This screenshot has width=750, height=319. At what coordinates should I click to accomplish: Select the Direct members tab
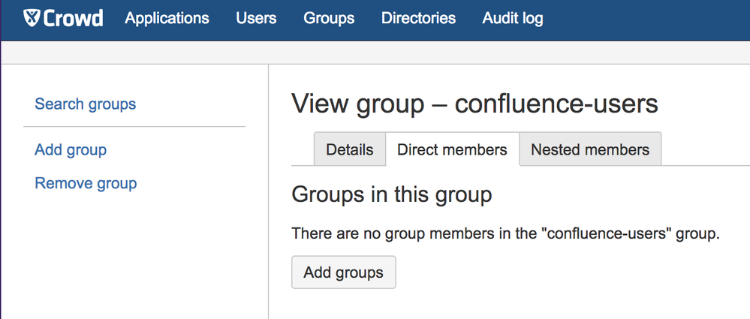pyautogui.click(x=452, y=149)
